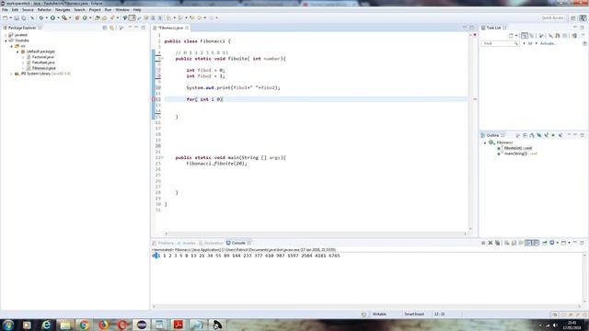This screenshot has height=331, width=589.
Task: Open the Refactor menu
Action: coord(44,10)
